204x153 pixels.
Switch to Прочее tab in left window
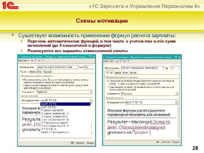click(x=47, y=72)
